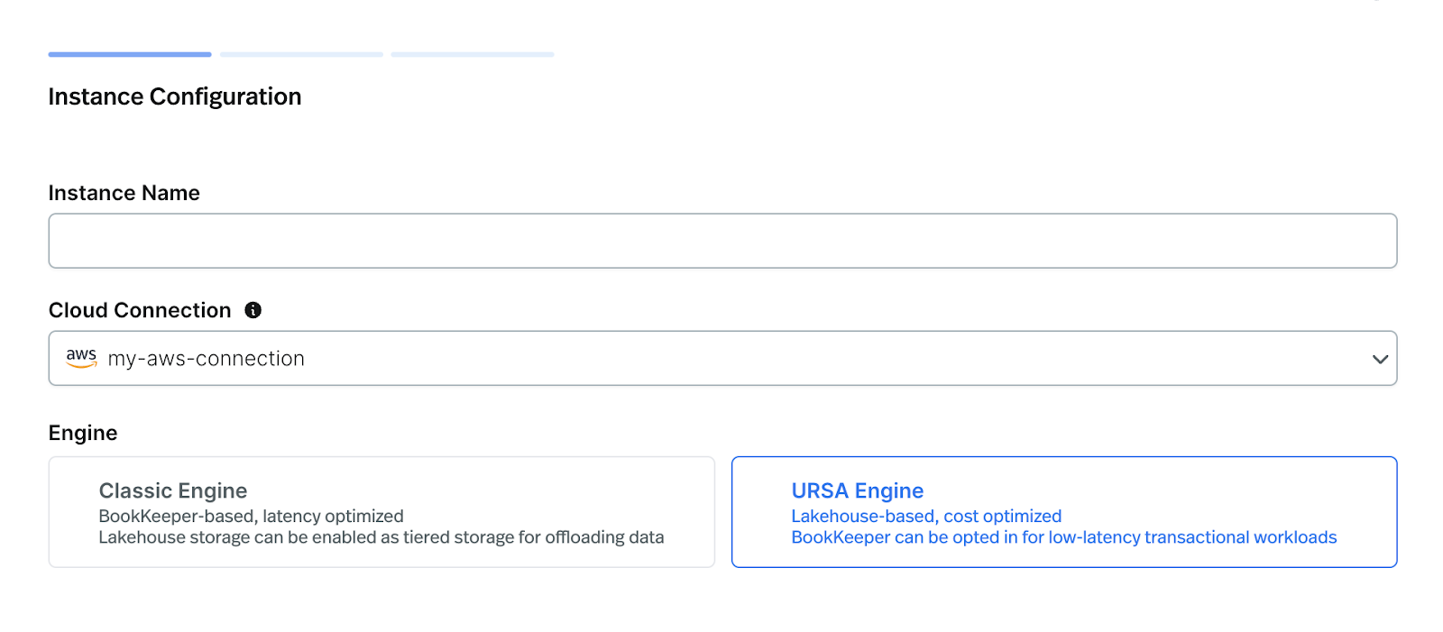Click the Instance Configuration heading
1443x632 pixels.
175,96
